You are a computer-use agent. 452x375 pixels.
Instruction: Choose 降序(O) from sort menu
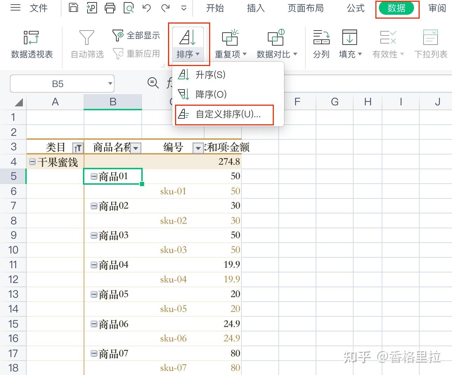click(228, 94)
